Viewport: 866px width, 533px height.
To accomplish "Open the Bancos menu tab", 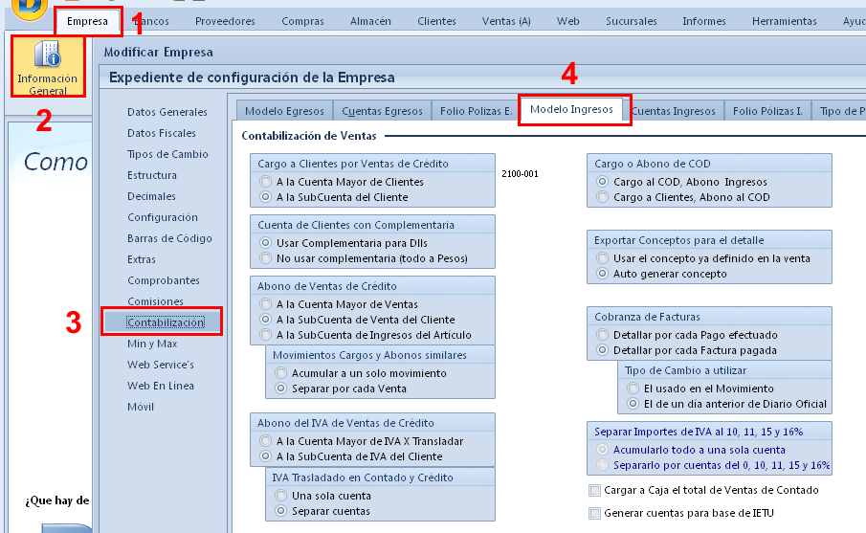I will 151,21.
